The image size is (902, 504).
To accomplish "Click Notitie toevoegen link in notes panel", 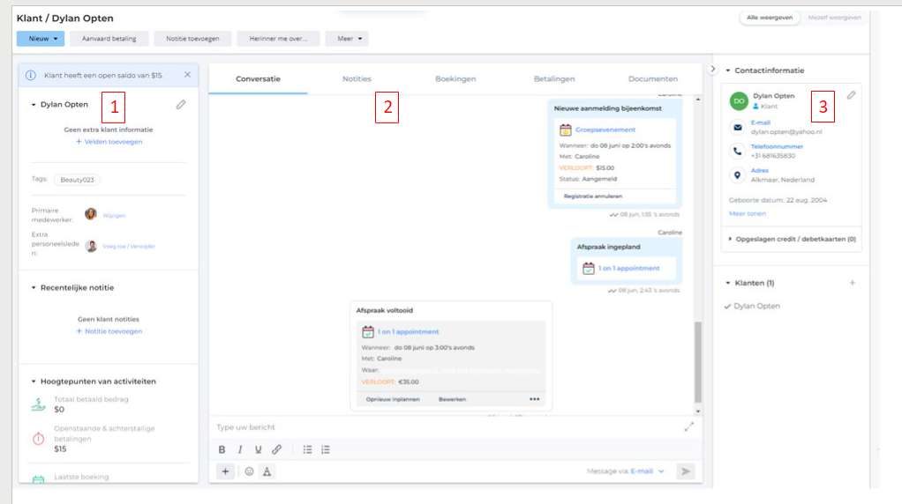I will (109, 331).
